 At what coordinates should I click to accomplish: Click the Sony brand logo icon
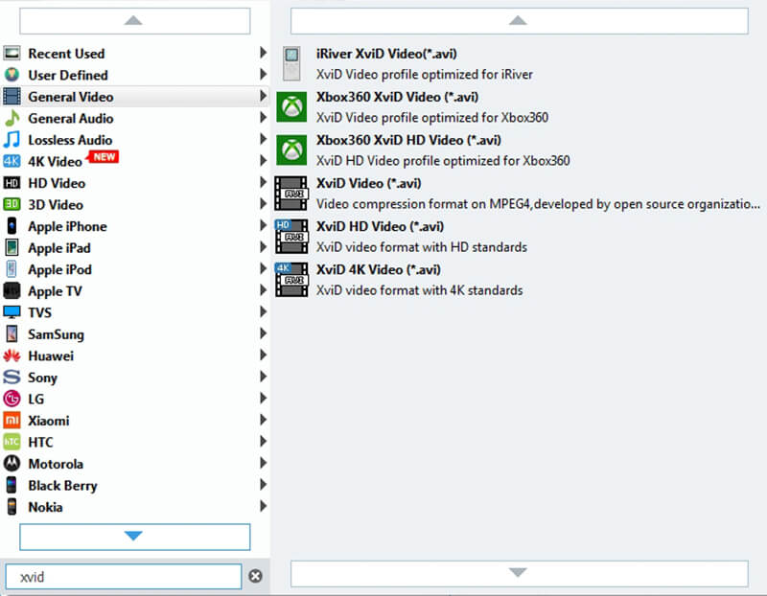11,378
